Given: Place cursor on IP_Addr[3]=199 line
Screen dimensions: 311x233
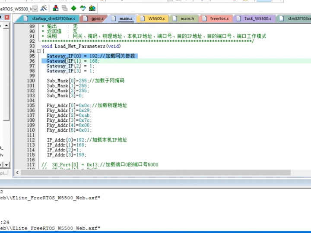Looking at the screenshot, I should (67, 155).
